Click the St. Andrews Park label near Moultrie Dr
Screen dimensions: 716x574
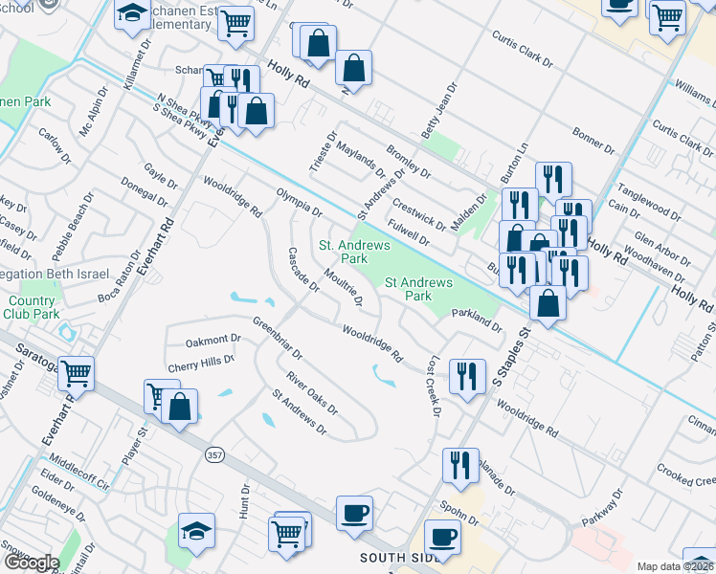pyautogui.click(x=354, y=252)
